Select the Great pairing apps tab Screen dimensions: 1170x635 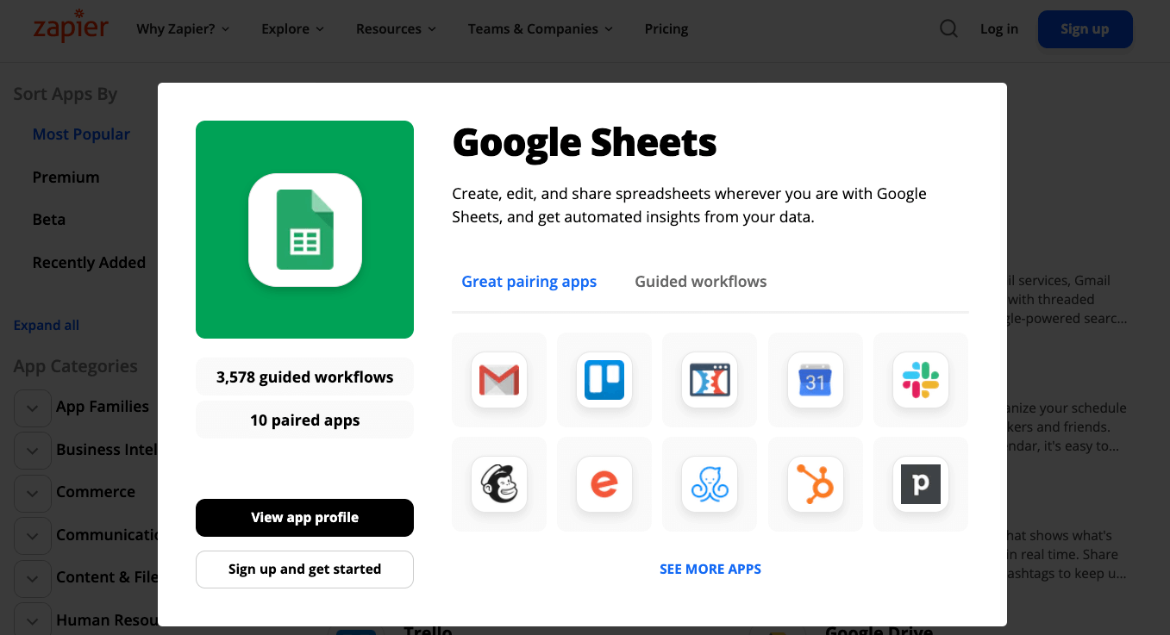coord(529,282)
